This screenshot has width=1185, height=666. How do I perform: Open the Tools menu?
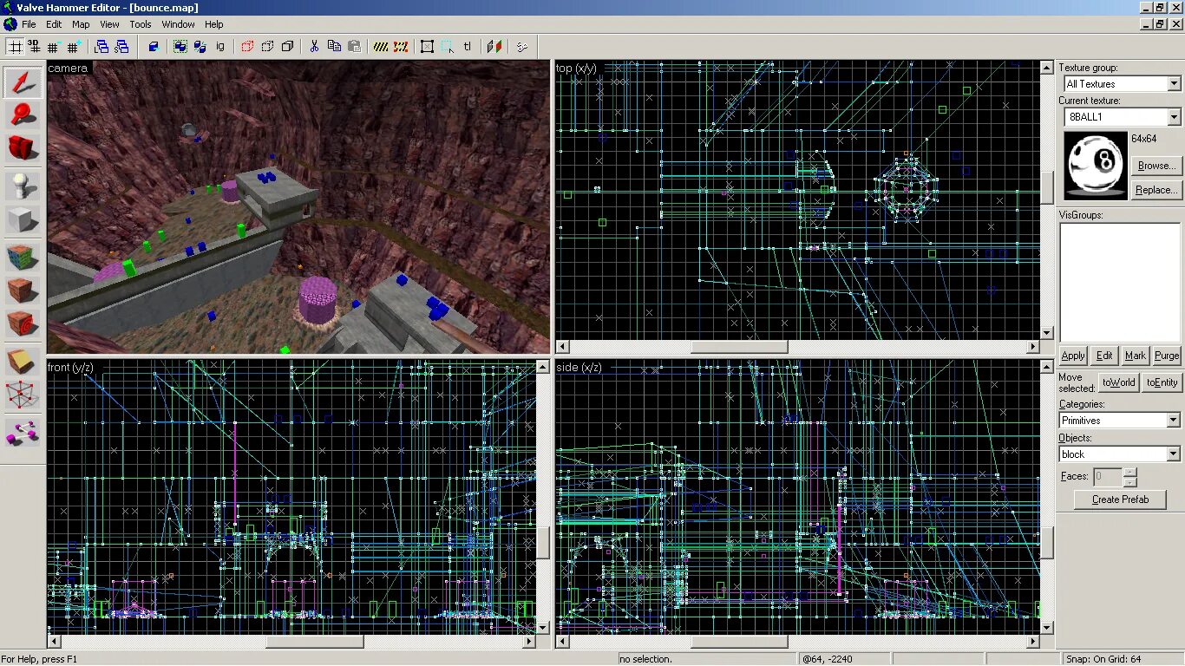(141, 24)
